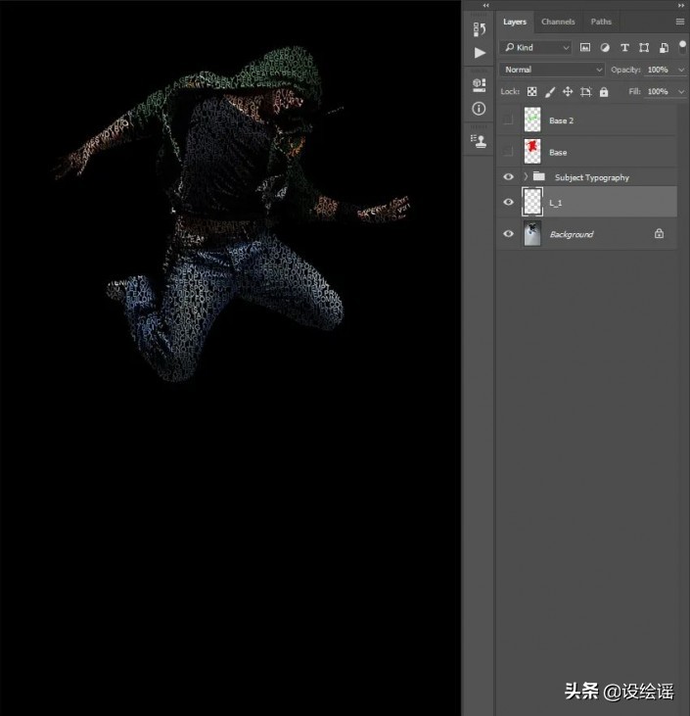This screenshot has height=716, width=690.
Task: Switch to the Paths tab
Action: [601, 22]
